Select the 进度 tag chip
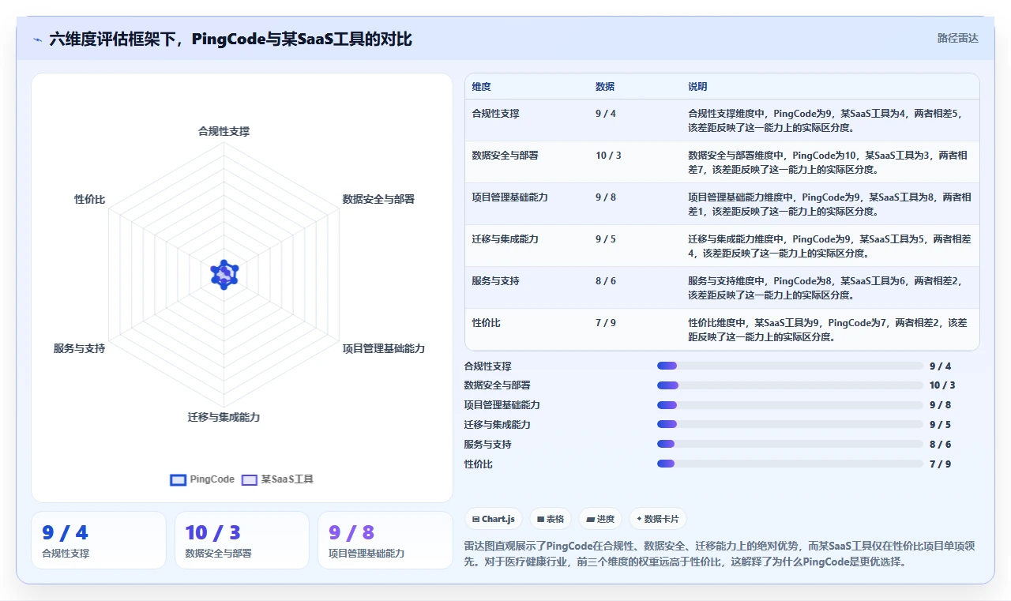 [x=600, y=519]
